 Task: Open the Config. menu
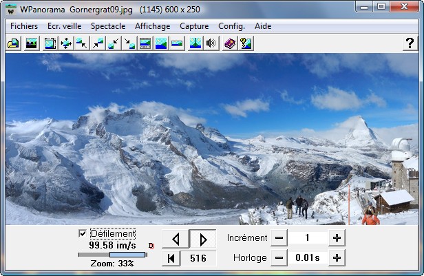[231, 26]
